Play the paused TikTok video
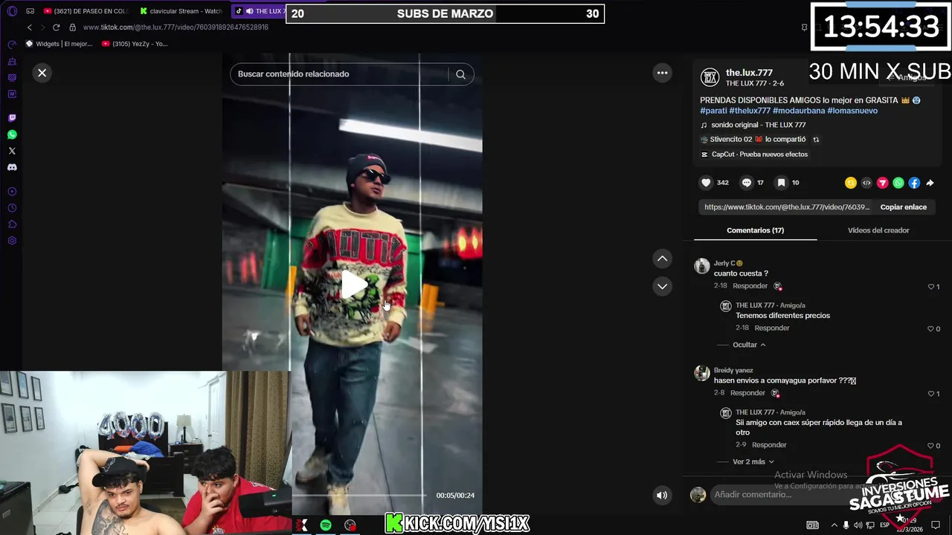952x535 pixels. [353, 285]
